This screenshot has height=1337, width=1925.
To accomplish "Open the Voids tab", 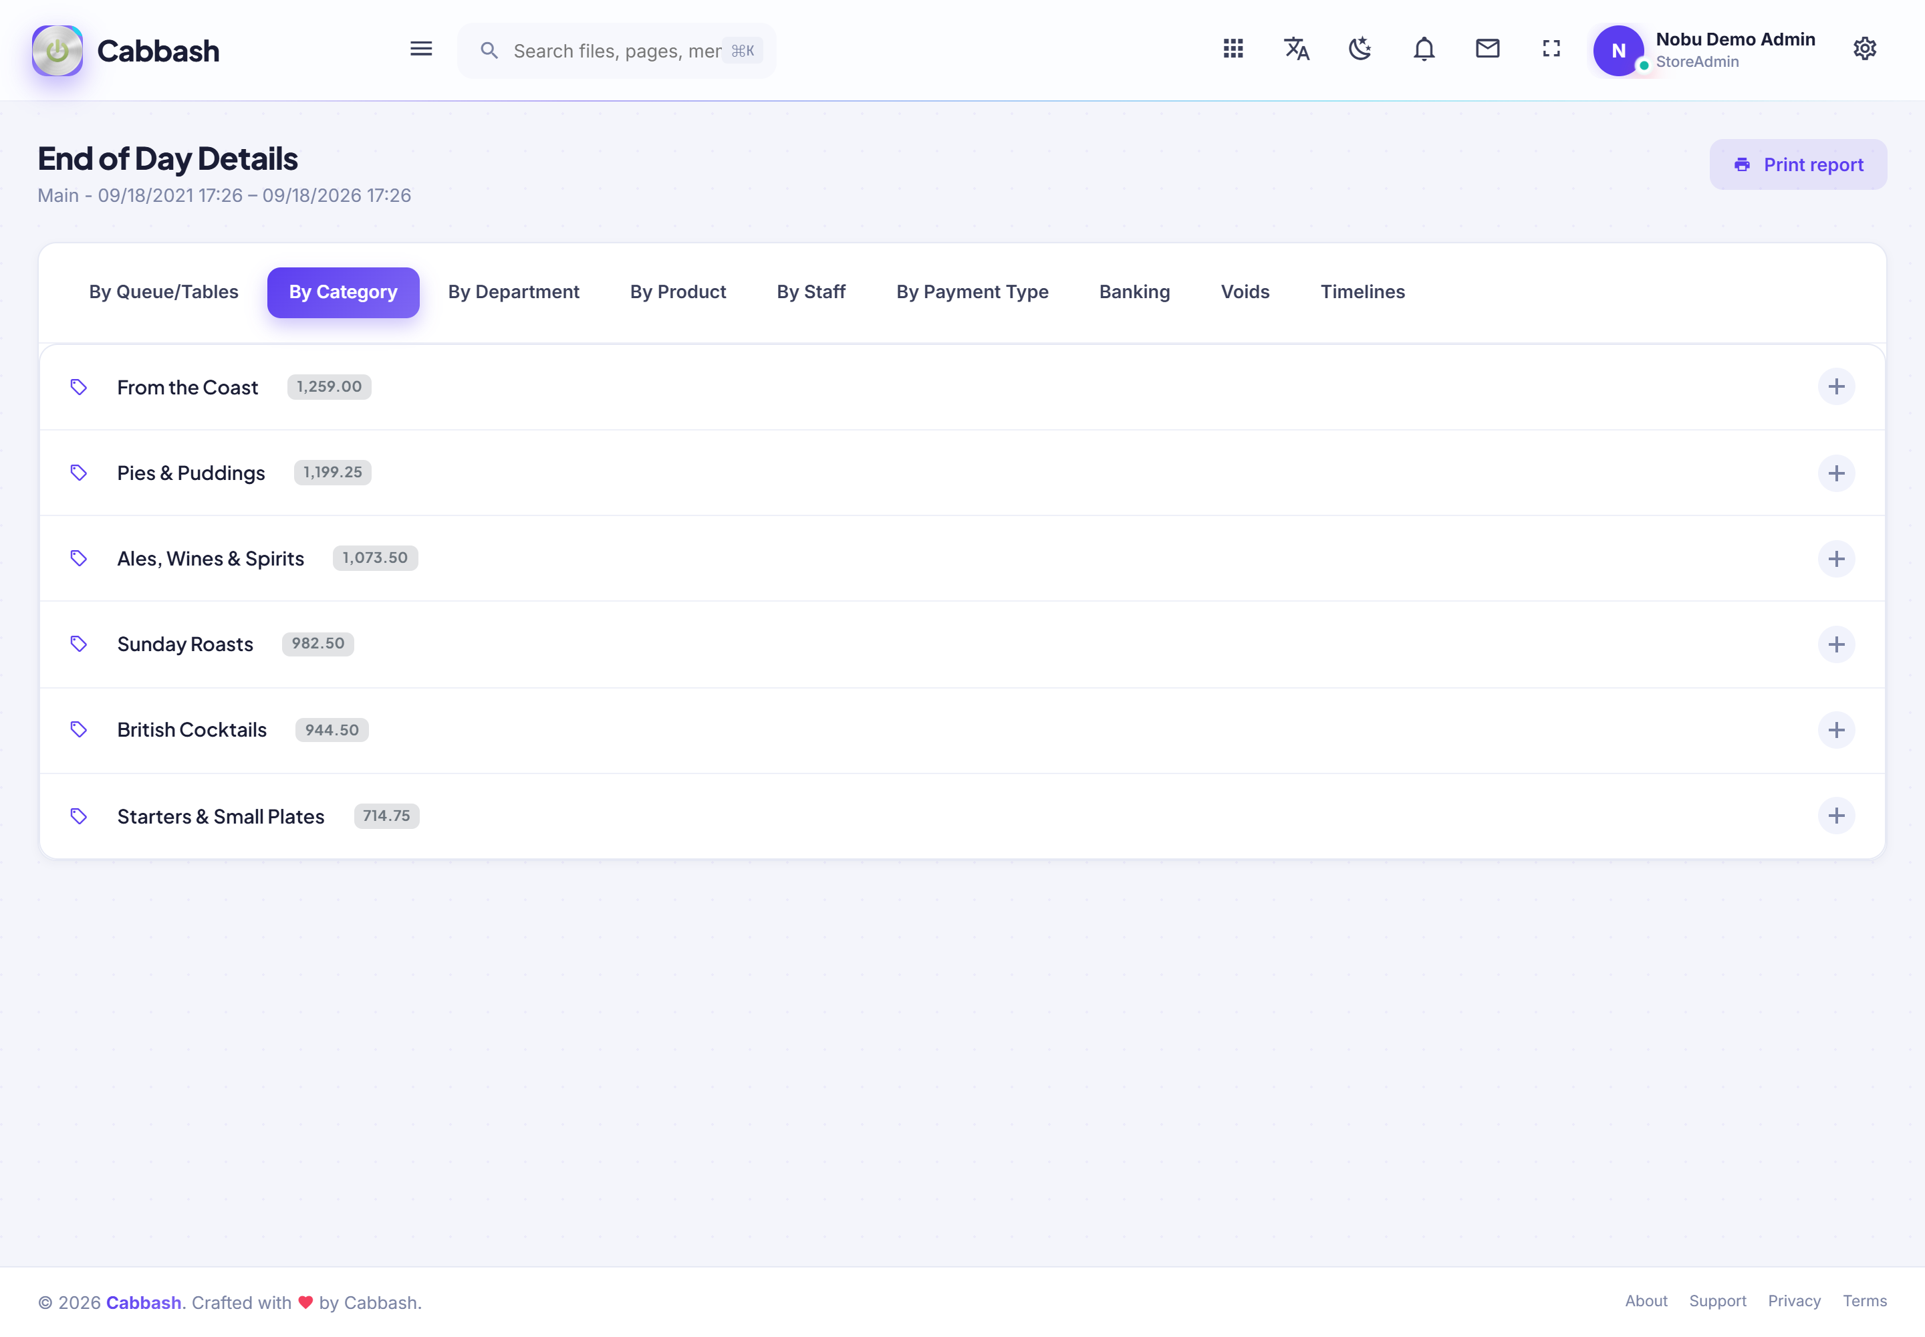I will tap(1245, 291).
